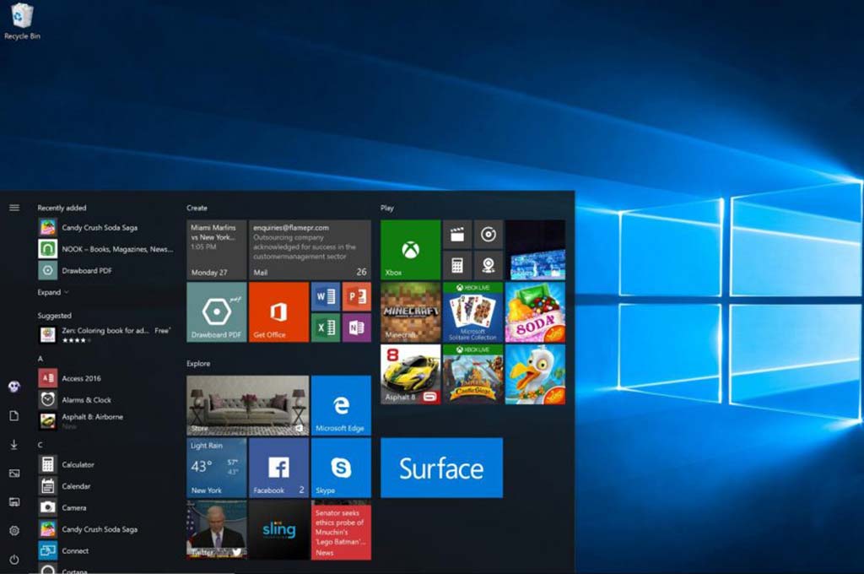Image resolution: width=864 pixels, height=574 pixels.
Task: Click the Power button in Start
Action: click(x=14, y=559)
